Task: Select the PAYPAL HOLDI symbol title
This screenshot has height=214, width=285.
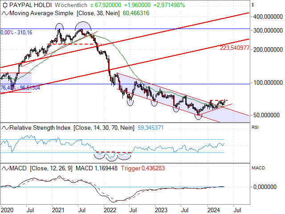Action: pyautogui.click(x=31, y=5)
